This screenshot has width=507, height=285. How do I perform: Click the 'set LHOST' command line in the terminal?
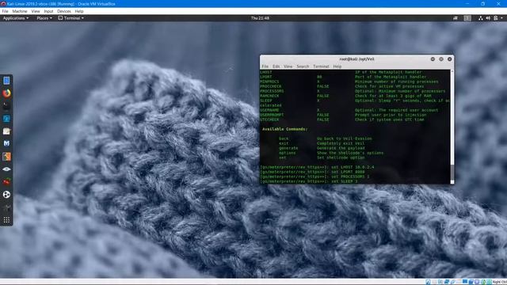tap(317, 167)
